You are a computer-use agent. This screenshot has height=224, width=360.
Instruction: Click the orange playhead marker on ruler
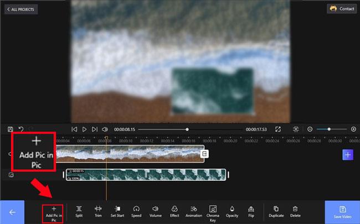tap(106, 138)
